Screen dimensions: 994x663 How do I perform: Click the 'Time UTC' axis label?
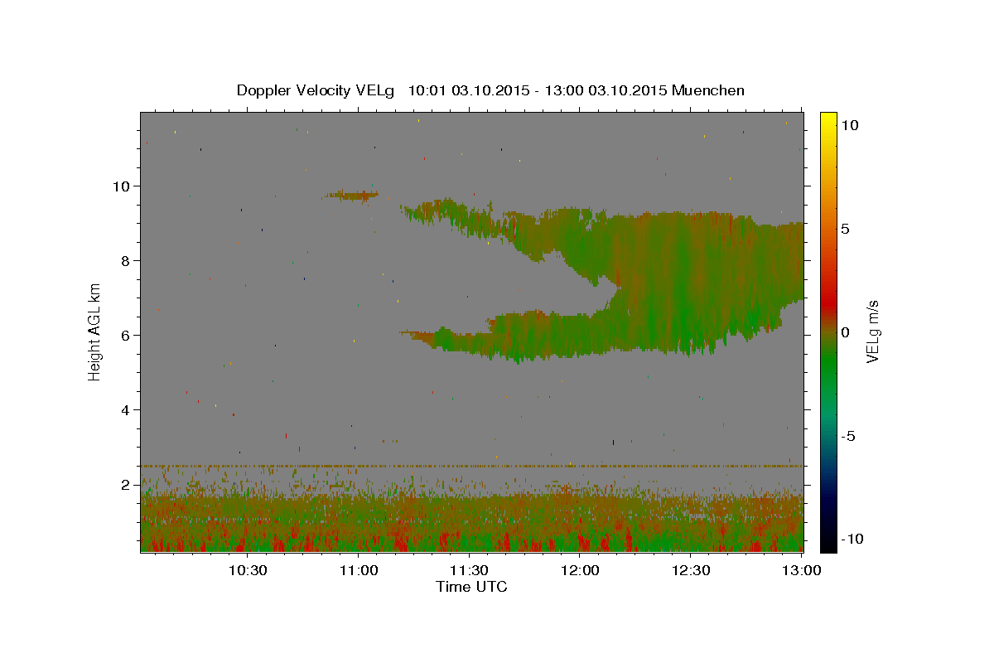coord(471,587)
